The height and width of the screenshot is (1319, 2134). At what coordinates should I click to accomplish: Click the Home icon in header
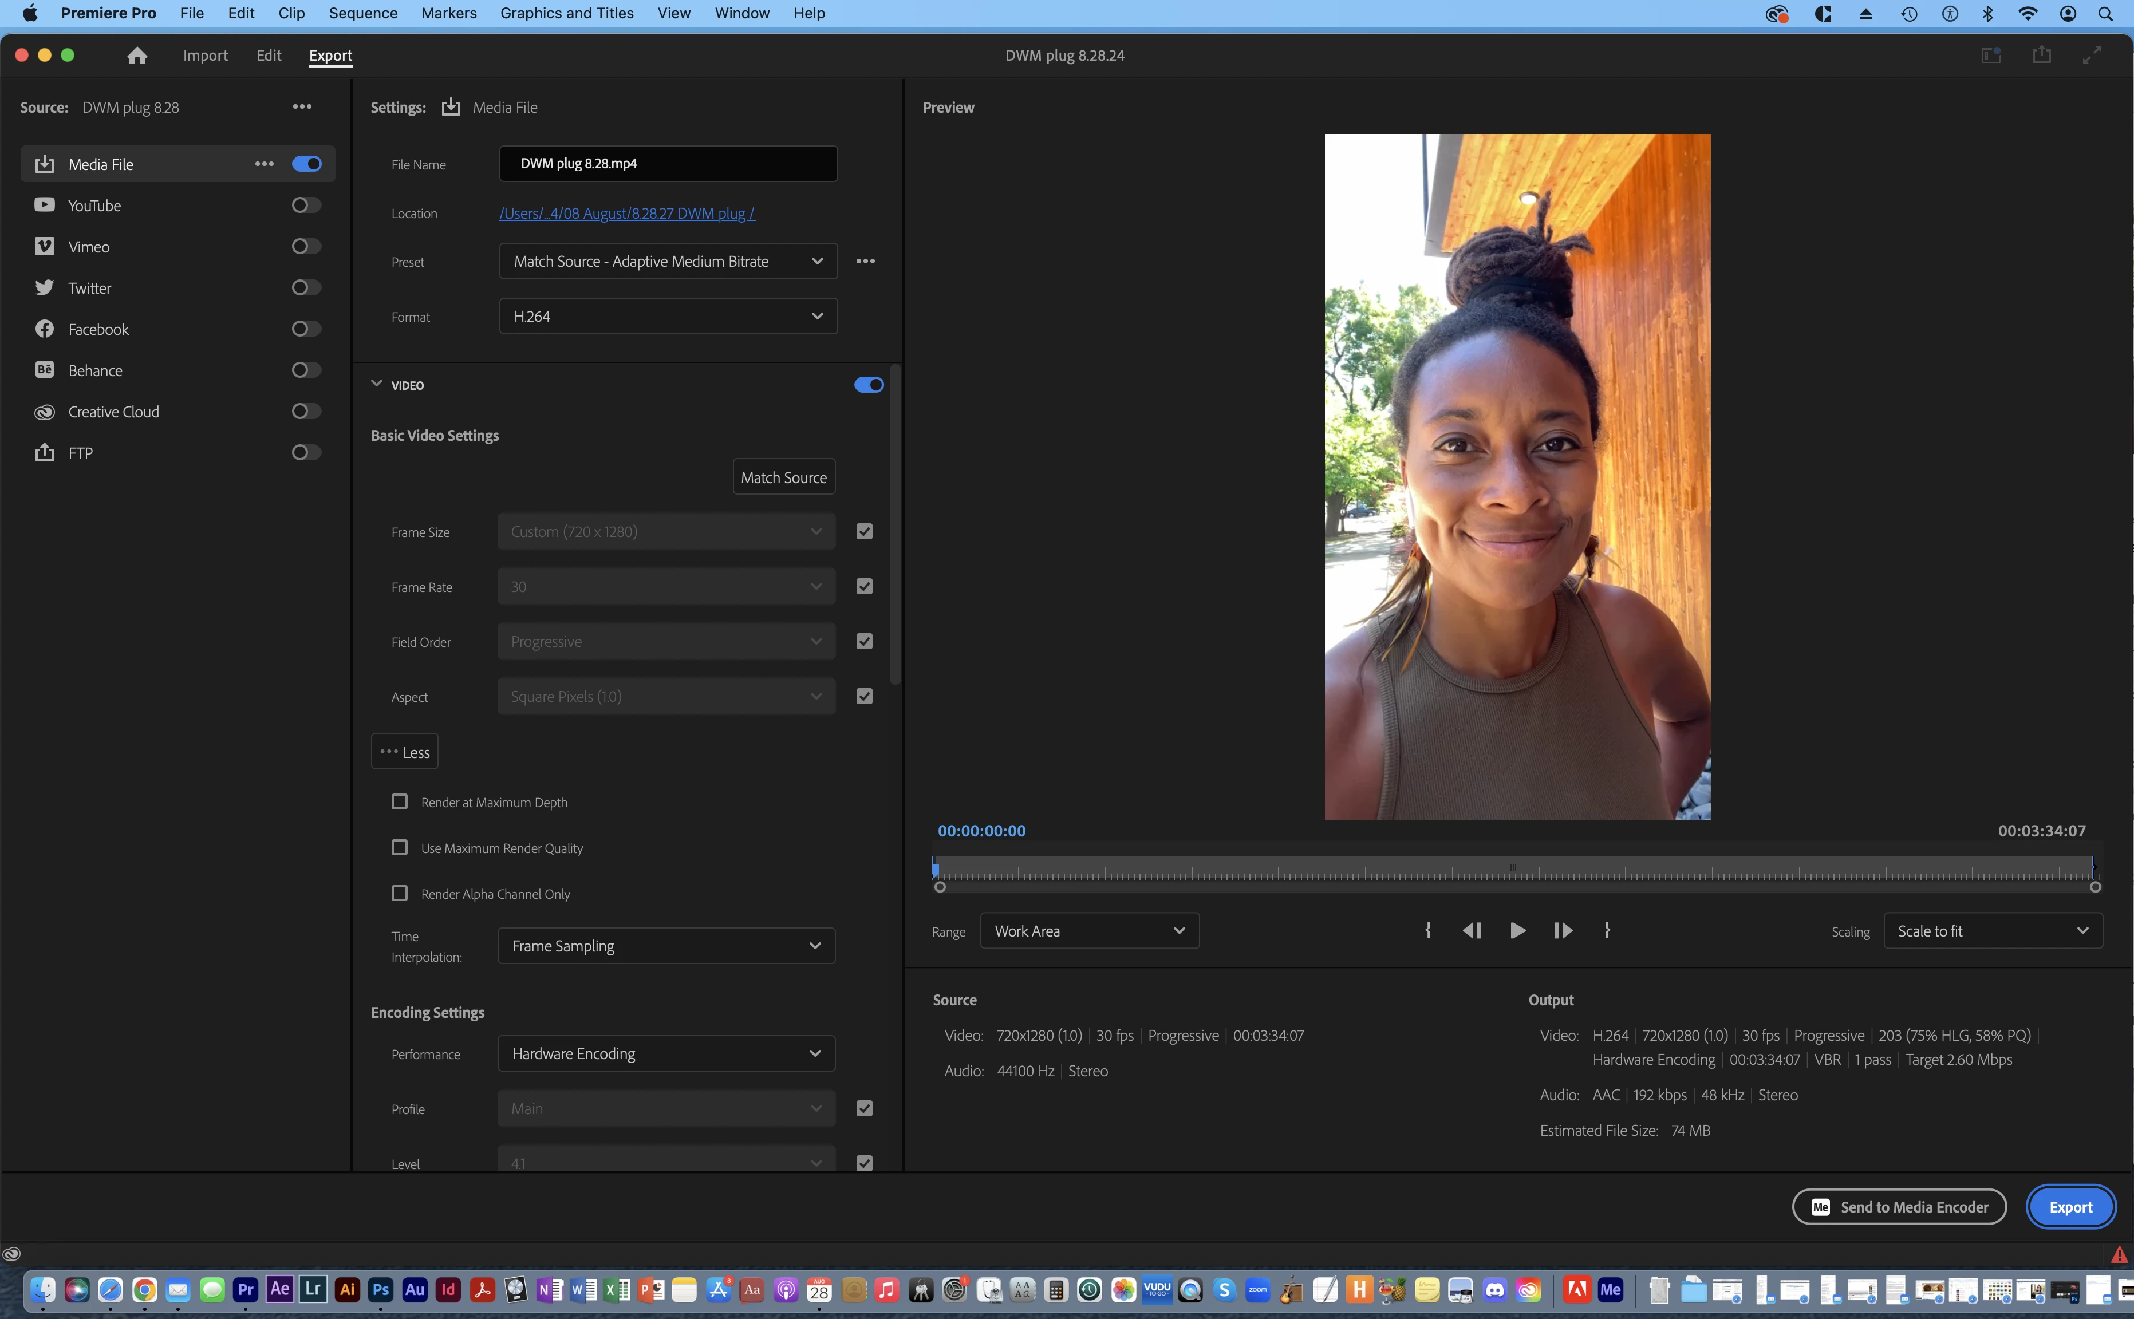137,56
